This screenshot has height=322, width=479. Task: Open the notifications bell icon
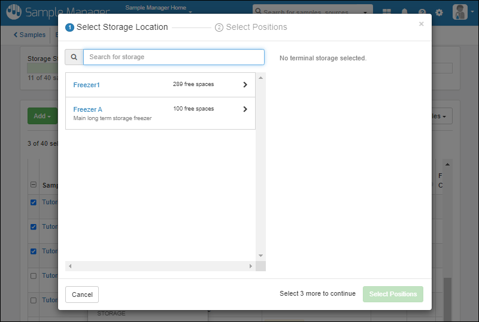pyautogui.click(x=404, y=13)
